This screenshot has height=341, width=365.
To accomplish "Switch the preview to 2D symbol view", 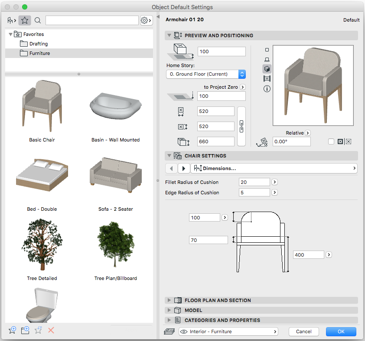I will point(267,49).
